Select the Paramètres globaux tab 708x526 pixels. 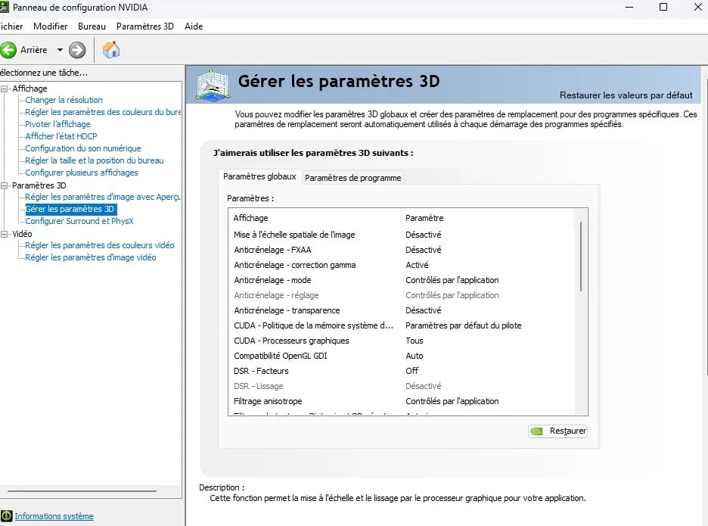pyautogui.click(x=259, y=176)
